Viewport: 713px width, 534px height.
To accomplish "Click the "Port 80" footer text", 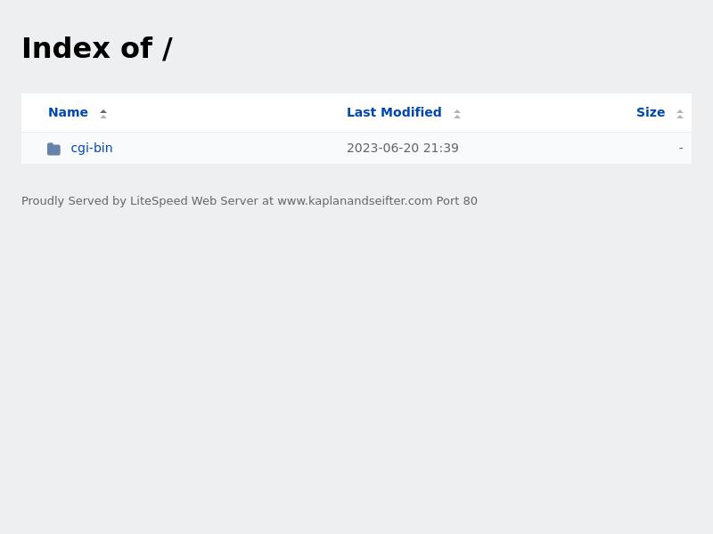I will tap(456, 201).
